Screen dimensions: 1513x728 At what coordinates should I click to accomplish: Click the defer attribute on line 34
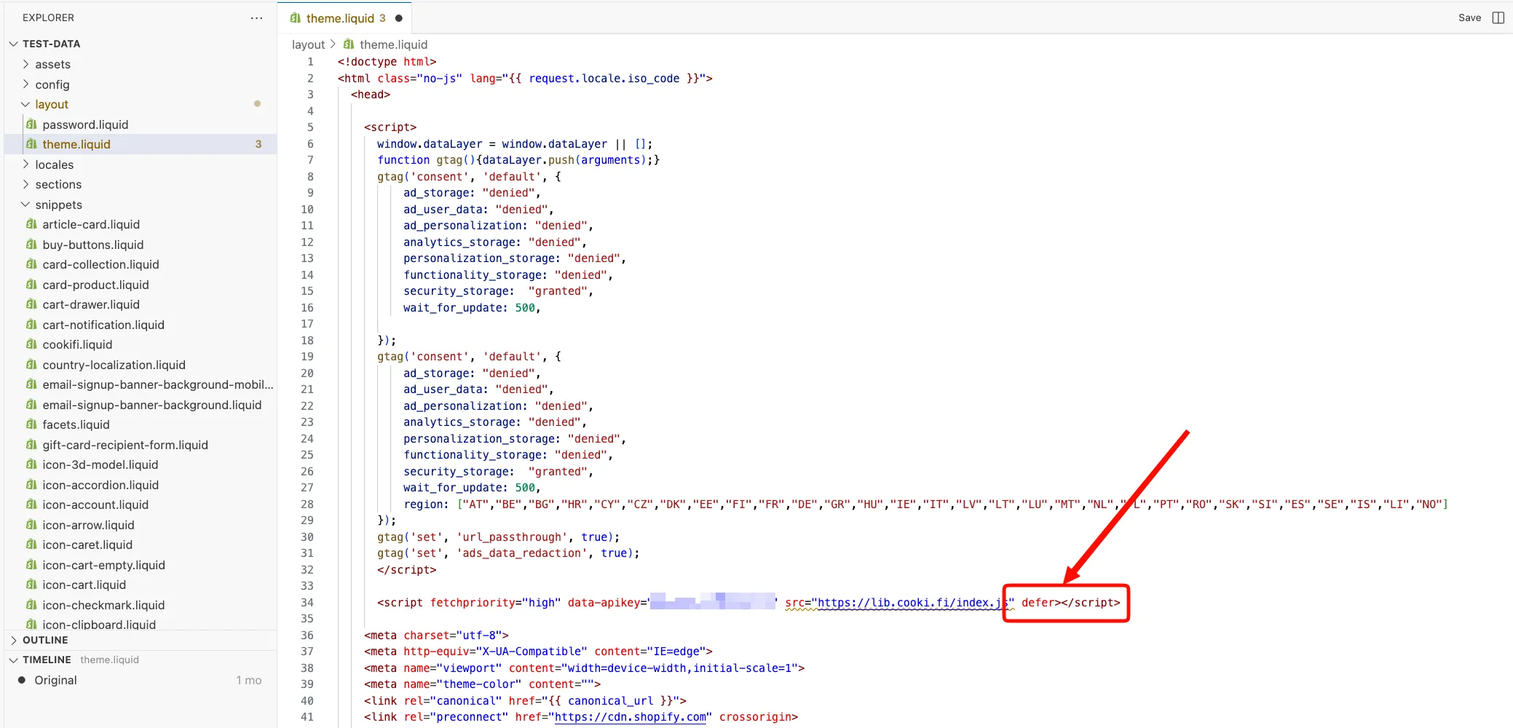coord(1038,603)
